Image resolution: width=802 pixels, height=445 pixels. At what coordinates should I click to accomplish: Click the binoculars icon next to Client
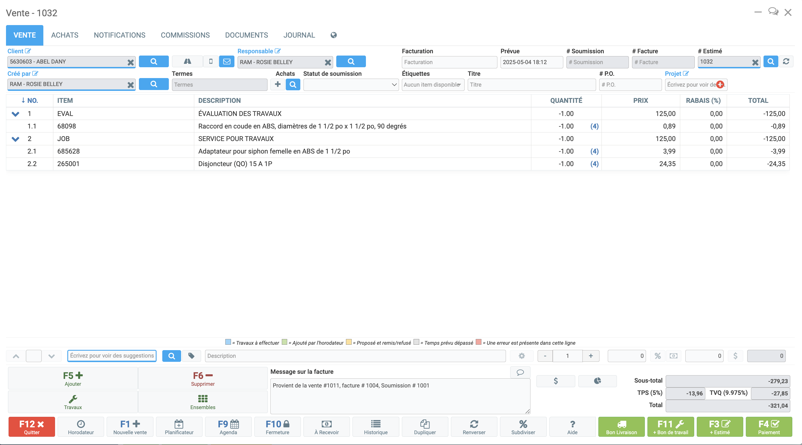tap(187, 62)
